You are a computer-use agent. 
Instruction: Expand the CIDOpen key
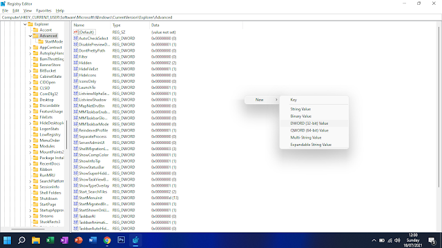click(30, 83)
